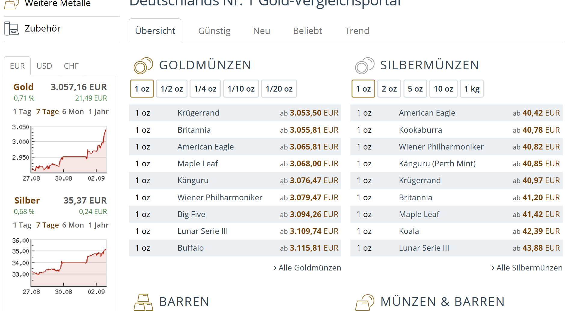This screenshot has height=311, width=579.
Task: Open the Kookaburra silver coin listing
Action: pos(420,130)
